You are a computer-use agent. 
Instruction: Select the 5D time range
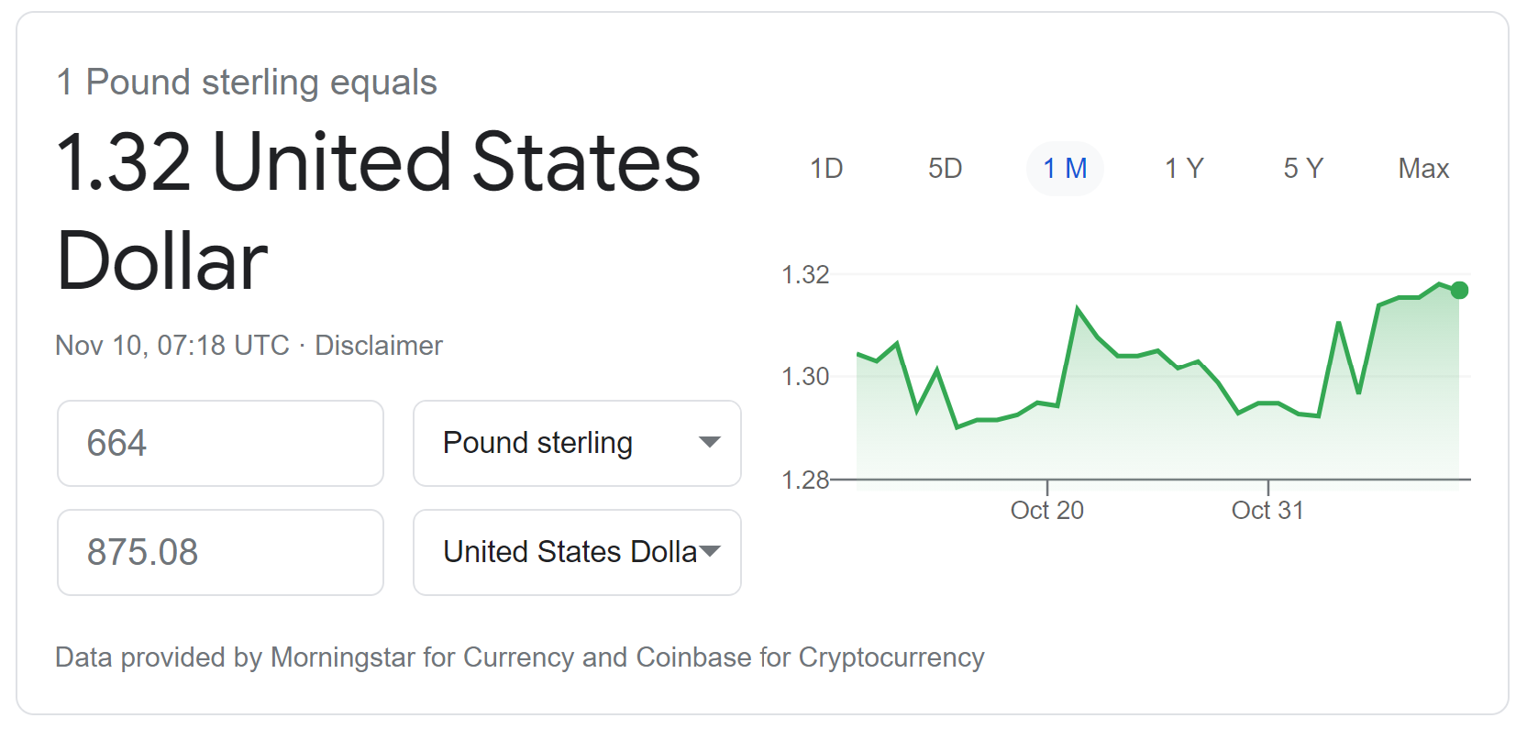(944, 168)
